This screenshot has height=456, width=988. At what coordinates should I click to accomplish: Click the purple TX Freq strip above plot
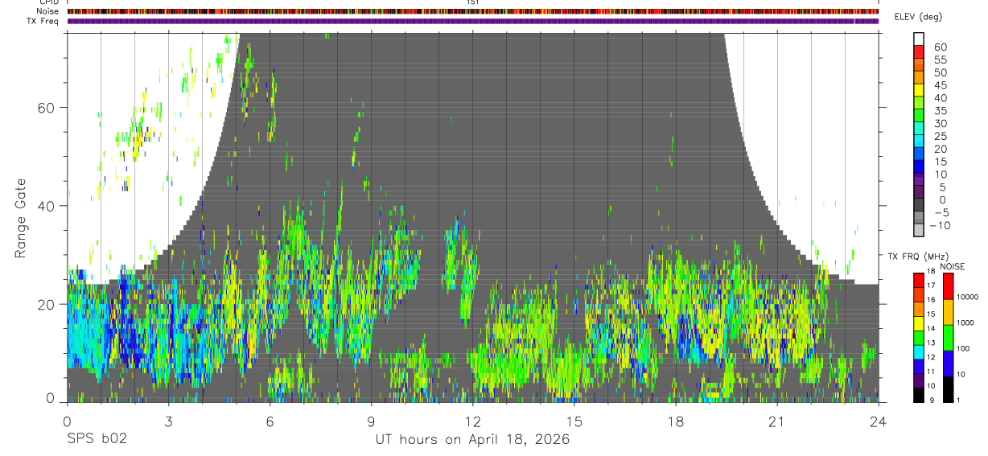[x=473, y=21]
